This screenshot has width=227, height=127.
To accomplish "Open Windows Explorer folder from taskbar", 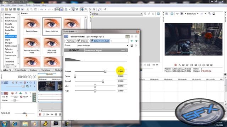I will 25,124.
